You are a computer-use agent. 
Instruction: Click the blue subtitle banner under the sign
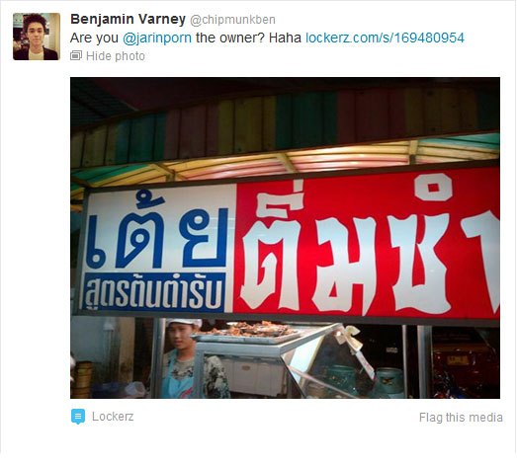point(155,292)
